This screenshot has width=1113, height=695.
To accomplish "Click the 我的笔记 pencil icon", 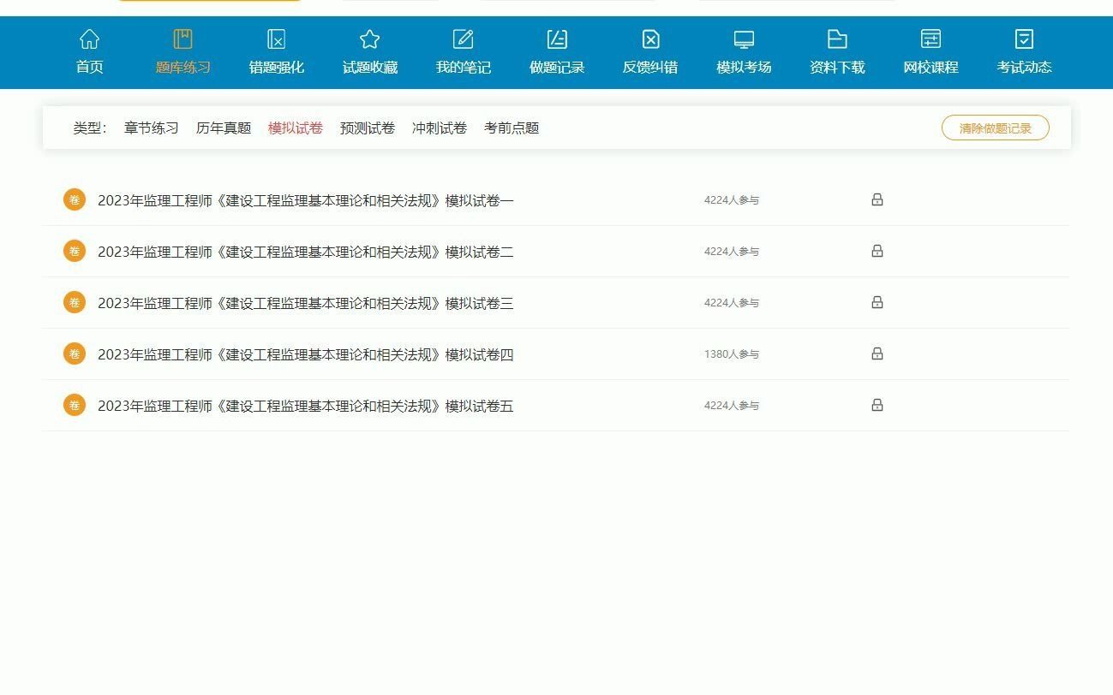I will tap(463, 39).
